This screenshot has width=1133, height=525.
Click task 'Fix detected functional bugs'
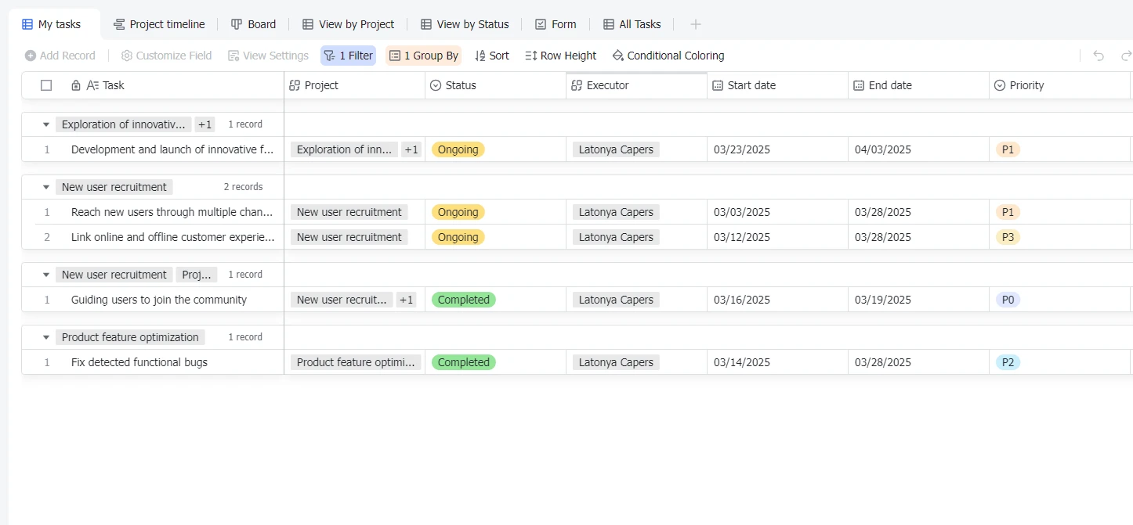pos(139,362)
